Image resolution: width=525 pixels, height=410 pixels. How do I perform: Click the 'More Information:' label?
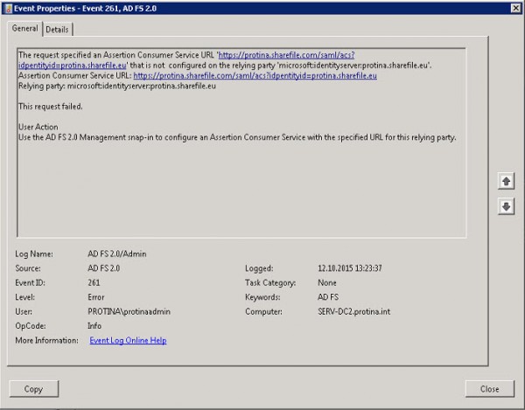pos(46,340)
